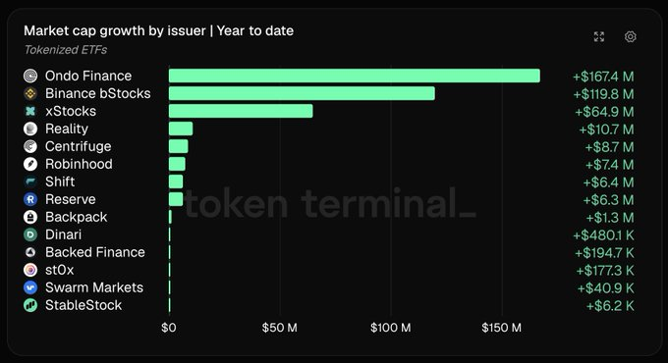Open the Backed Finance issuer label
Image resolution: width=668 pixels, height=363 pixels.
click(x=95, y=252)
